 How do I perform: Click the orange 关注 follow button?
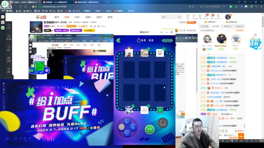click(x=191, y=22)
